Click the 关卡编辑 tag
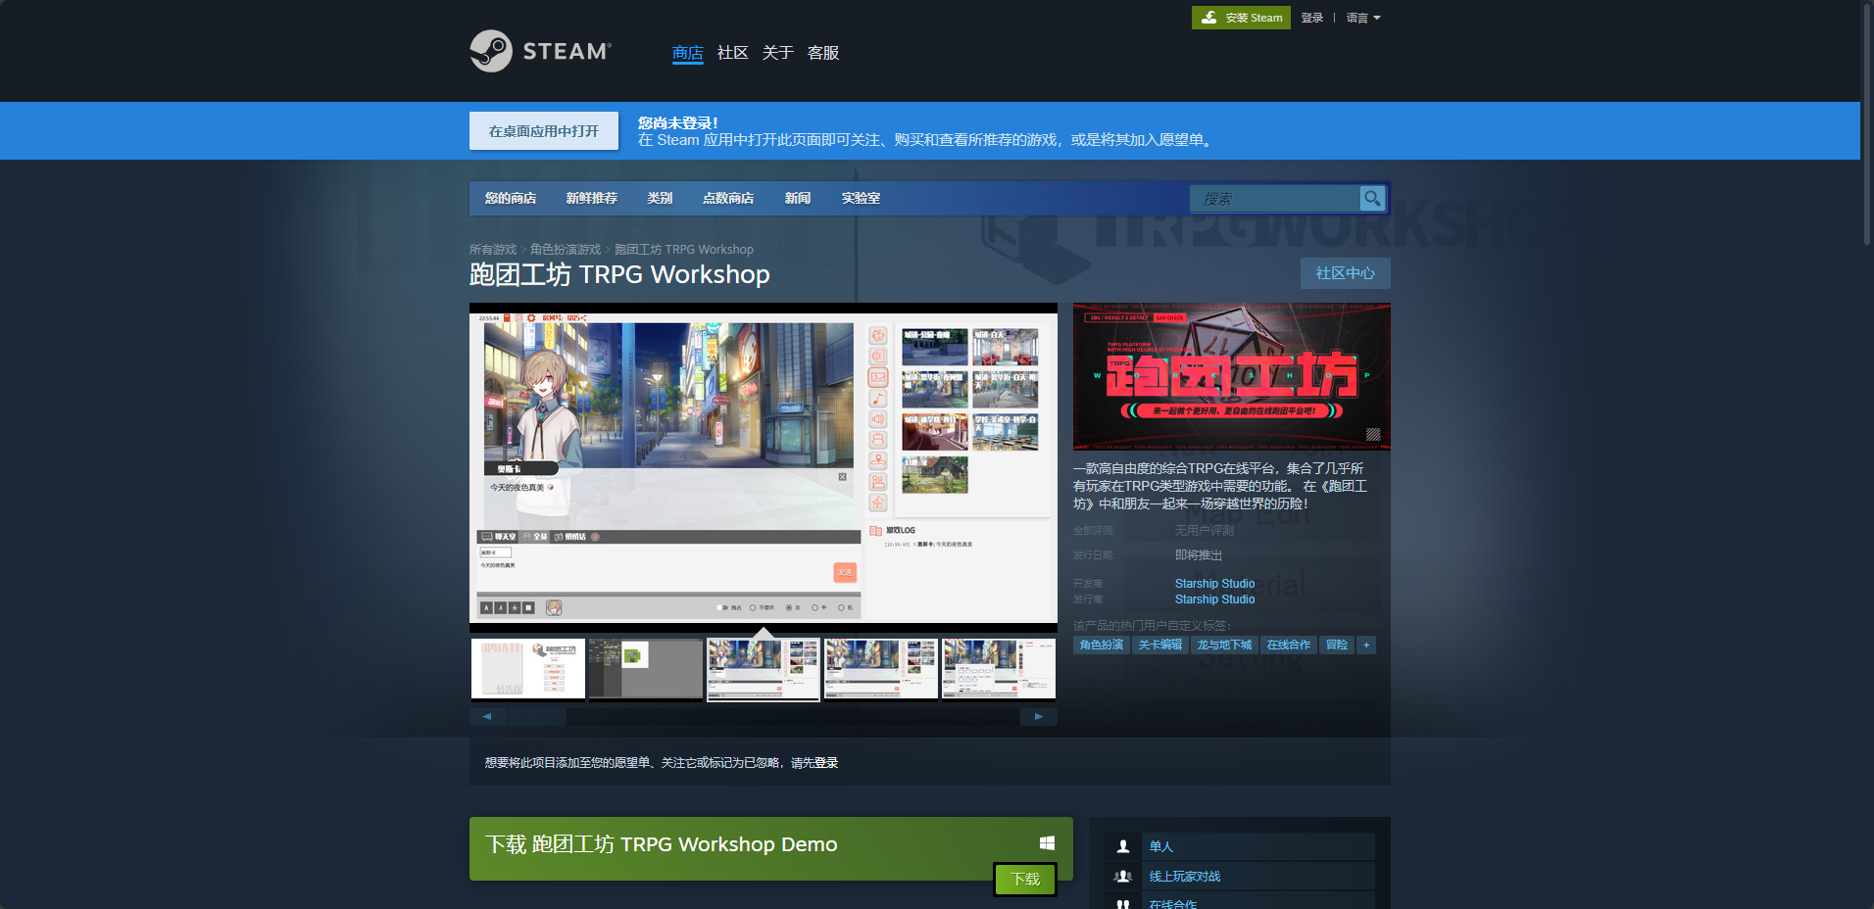Viewport: 1874px width, 909px height. point(1159,645)
